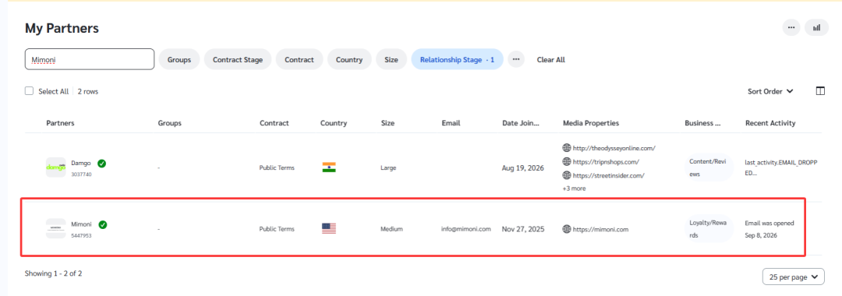Screen dimensions: 842x296
Task: Expand the 25 per page selector
Action: click(x=793, y=277)
